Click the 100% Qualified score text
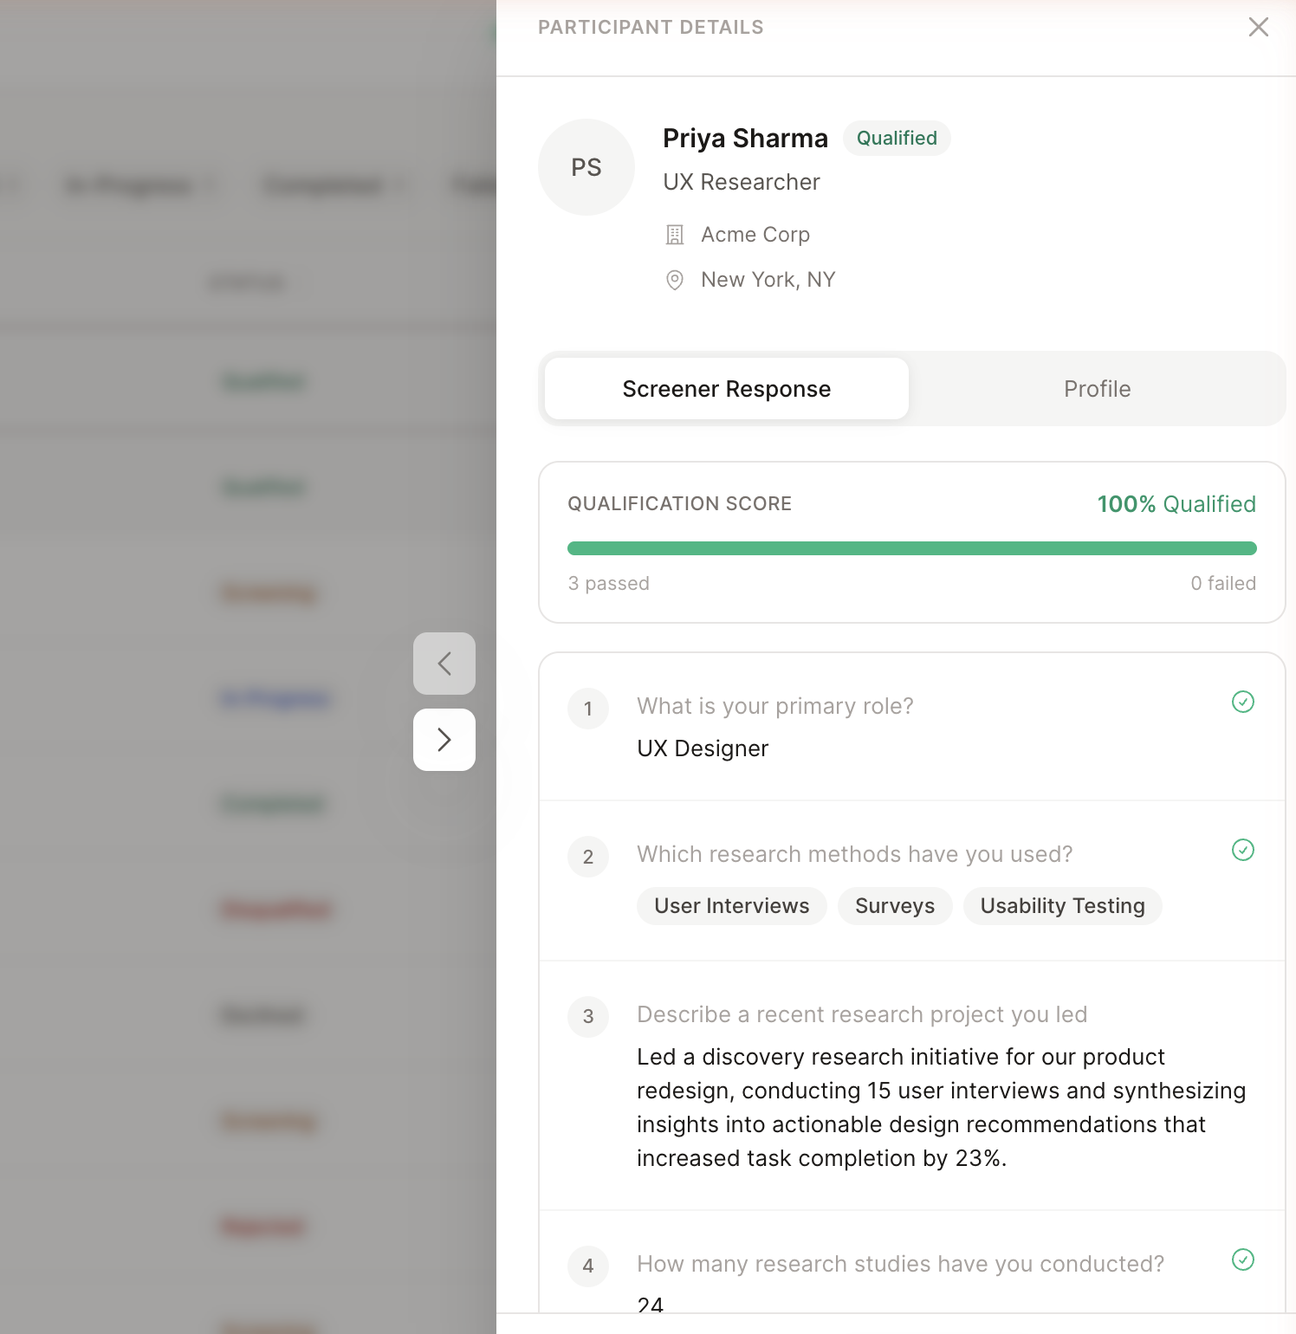Viewport: 1296px width, 1334px height. point(1175,503)
